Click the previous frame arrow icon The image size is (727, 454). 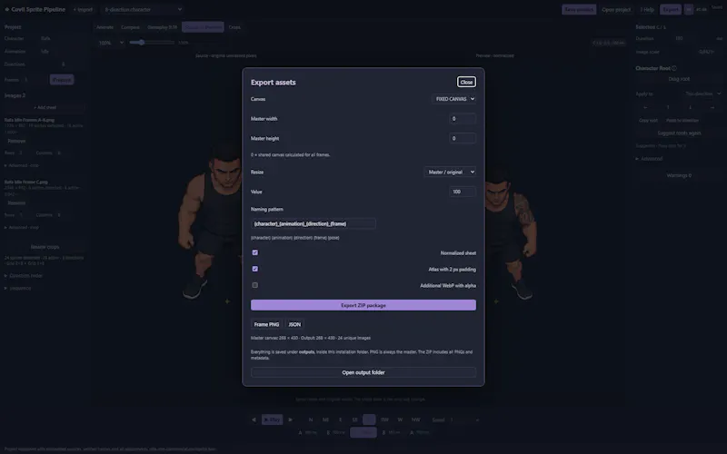254,419
